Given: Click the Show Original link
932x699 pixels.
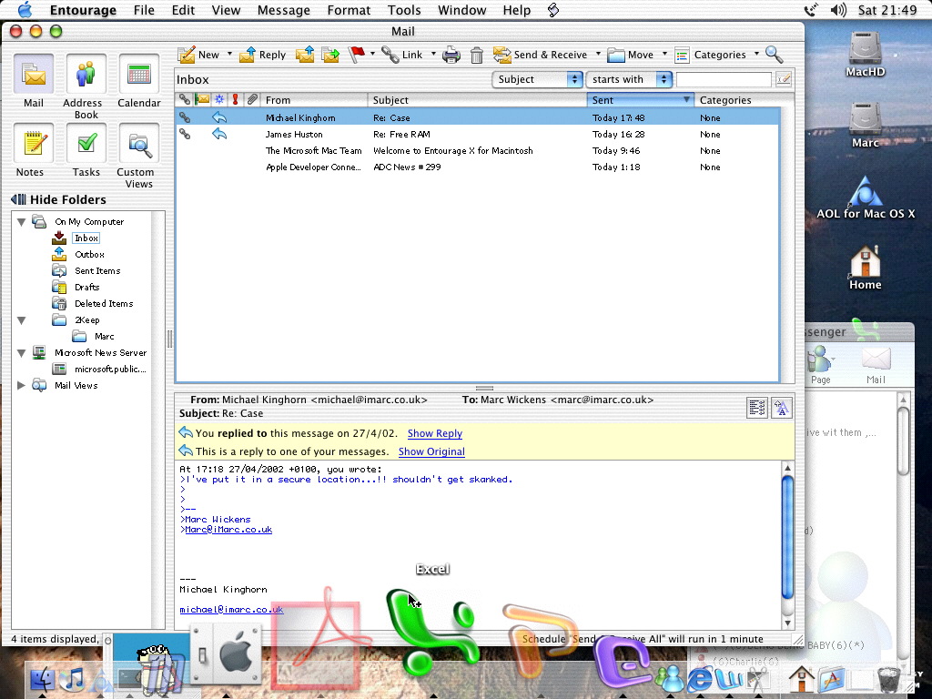Looking at the screenshot, I should click(431, 451).
